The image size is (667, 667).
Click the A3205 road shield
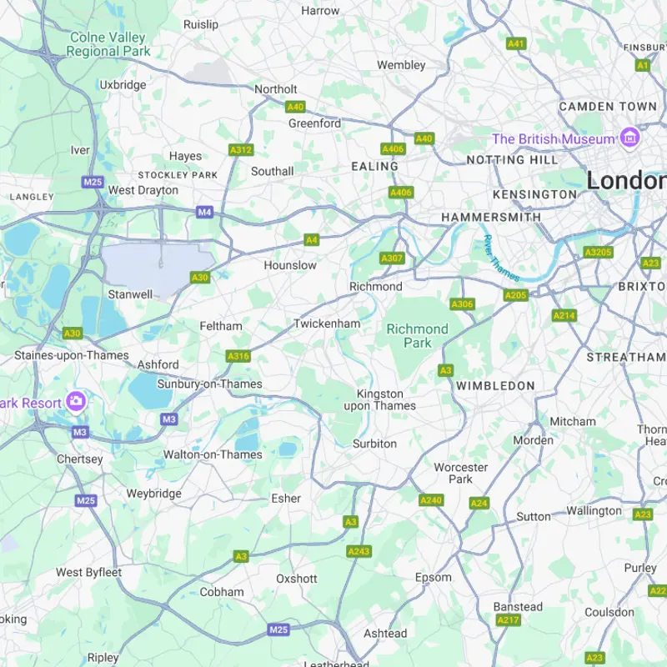(x=598, y=253)
